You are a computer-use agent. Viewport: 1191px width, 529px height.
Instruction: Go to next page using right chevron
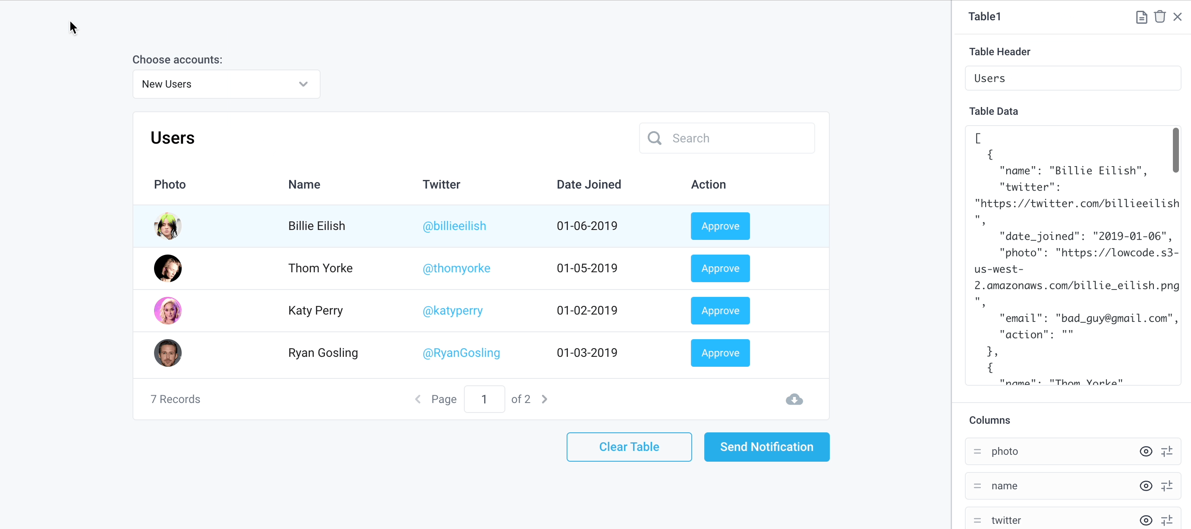pos(545,399)
